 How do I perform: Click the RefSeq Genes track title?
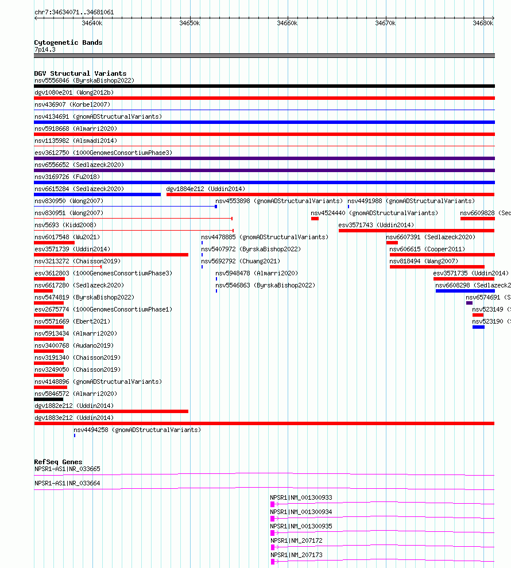tap(58, 462)
